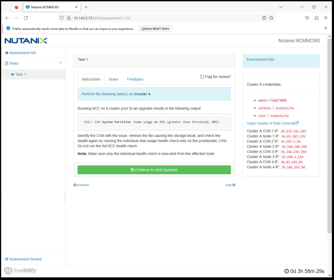Dismiss the Firefox data notification bar
Image resolution: width=334 pixels, height=280 pixels.
(325, 28)
